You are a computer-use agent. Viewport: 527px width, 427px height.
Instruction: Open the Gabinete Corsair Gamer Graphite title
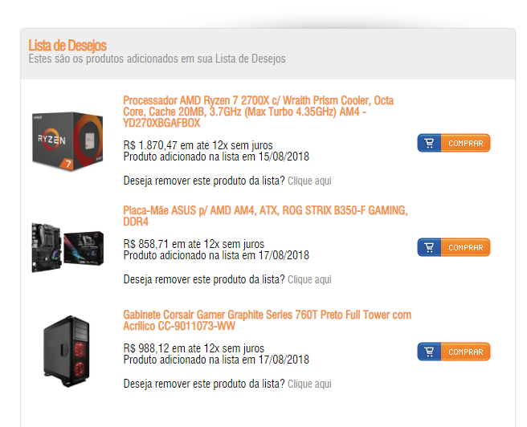click(x=268, y=320)
